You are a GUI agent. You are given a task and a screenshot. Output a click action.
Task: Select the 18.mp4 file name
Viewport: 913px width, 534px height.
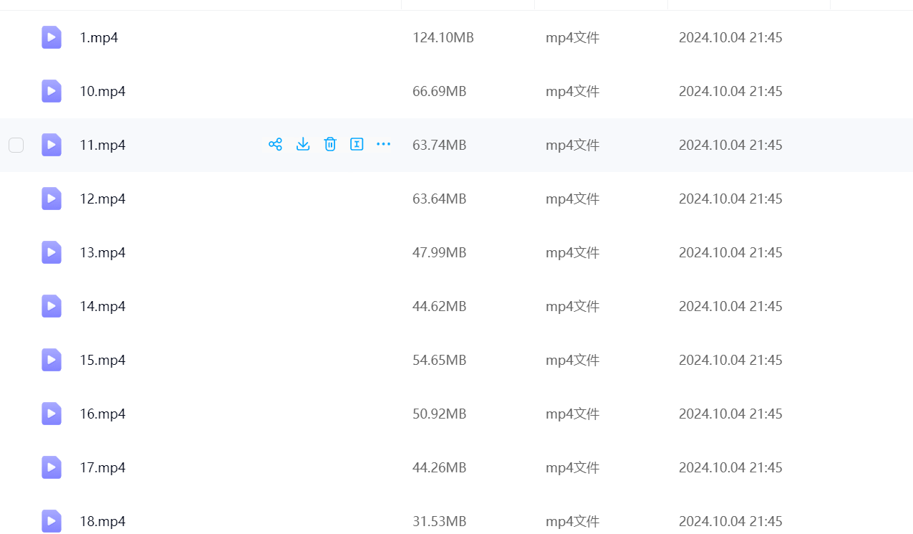coord(102,521)
